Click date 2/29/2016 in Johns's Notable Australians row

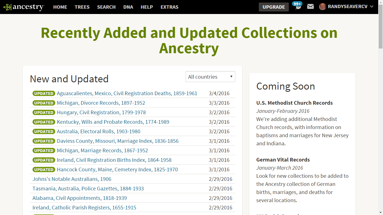[221, 179]
